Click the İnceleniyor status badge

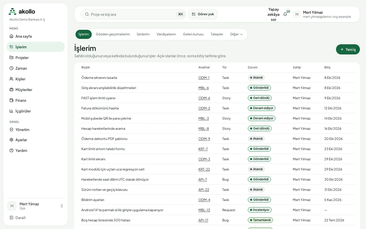tap(260, 210)
